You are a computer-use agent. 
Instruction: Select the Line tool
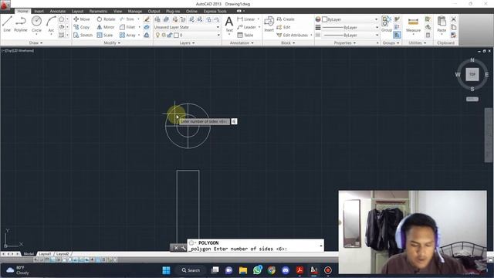(x=7, y=24)
